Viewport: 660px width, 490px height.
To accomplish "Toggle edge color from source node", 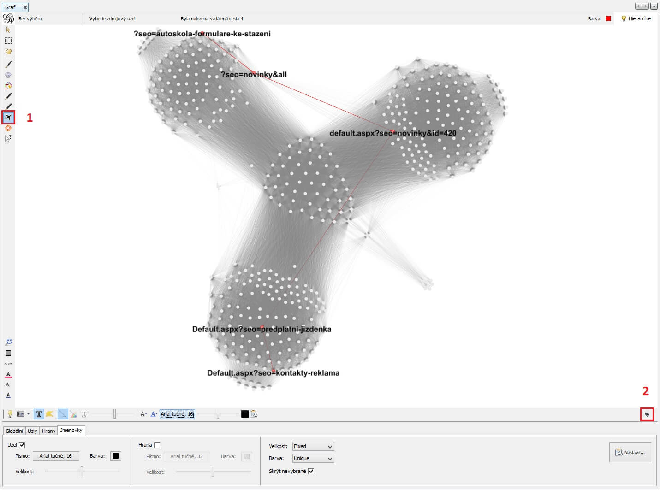I will pyautogui.click(x=73, y=414).
